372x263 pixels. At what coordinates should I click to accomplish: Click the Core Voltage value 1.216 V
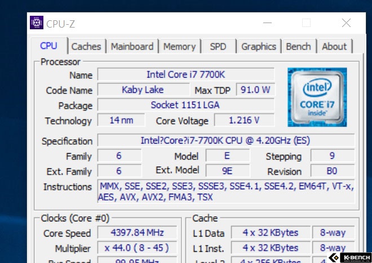(244, 120)
